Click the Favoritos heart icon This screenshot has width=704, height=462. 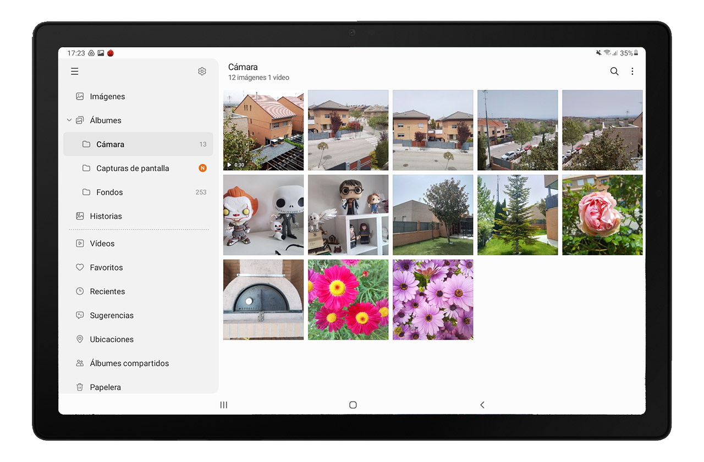click(80, 267)
